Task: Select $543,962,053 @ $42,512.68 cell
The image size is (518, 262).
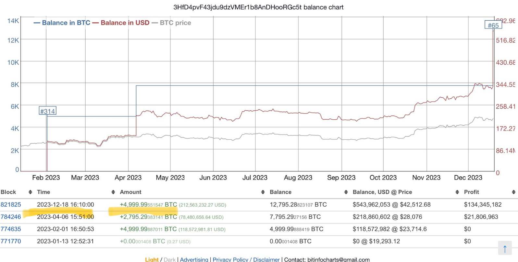Action: click(x=392, y=205)
